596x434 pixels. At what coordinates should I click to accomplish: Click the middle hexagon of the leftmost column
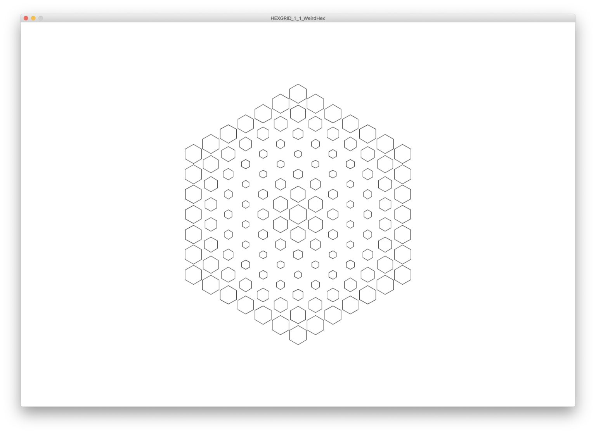(193, 214)
